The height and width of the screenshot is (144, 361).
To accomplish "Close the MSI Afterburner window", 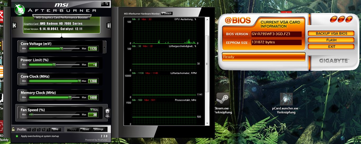I will tap(107, 4).
